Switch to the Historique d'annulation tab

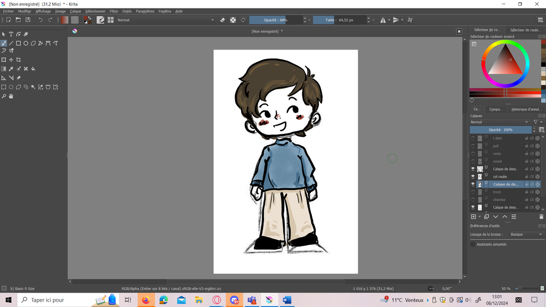(x=526, y=109)
